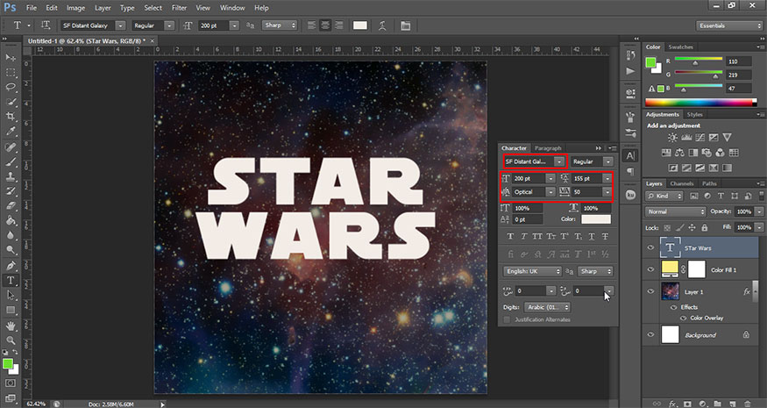Select the Brush tool
Image resolution: width=767 pixels, height=408 pixels.
tap(11, 161)
